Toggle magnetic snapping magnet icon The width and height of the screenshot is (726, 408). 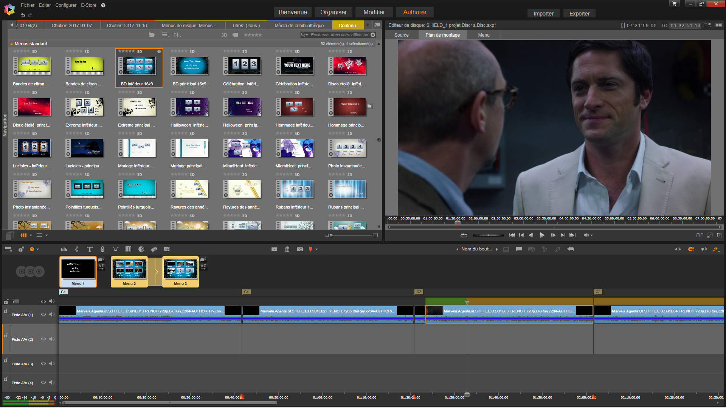click(x=691, y=249)
